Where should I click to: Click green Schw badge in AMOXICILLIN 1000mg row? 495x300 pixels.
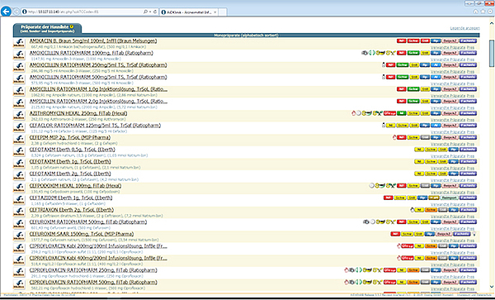pos(413,53)
